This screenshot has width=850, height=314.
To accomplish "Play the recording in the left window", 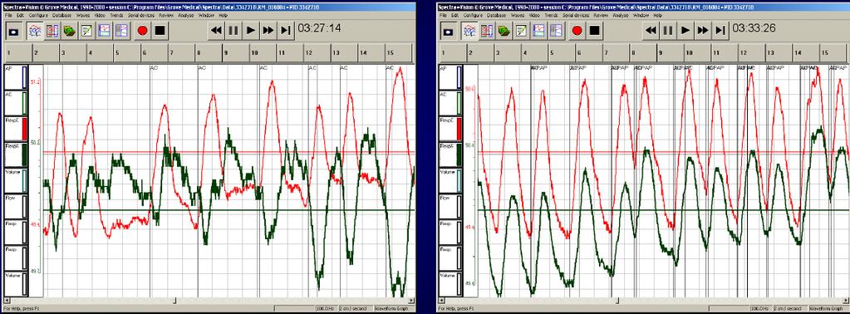I will (x=251, y=31).
